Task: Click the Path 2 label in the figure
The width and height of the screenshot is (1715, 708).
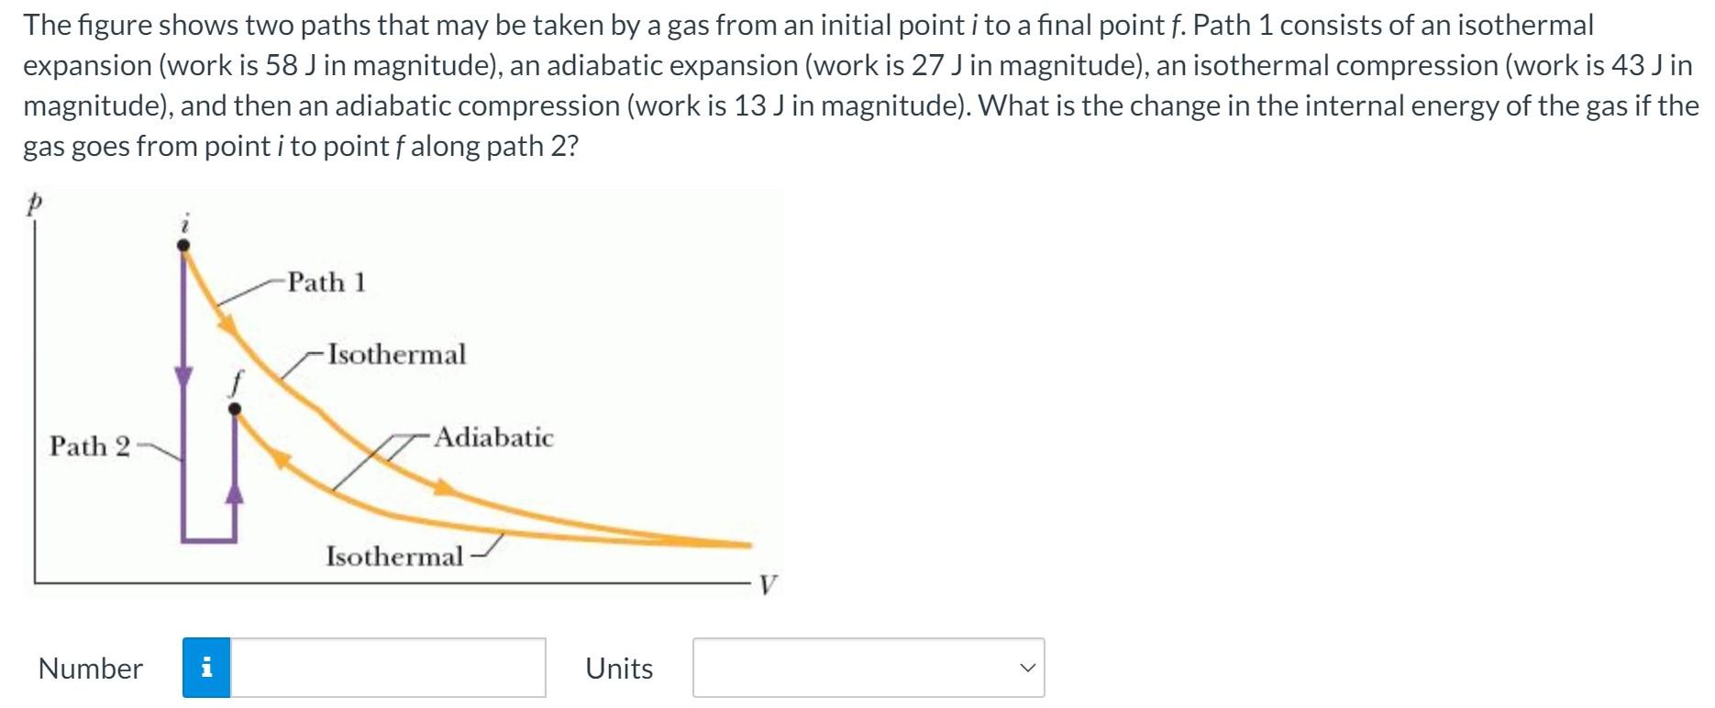Action: [89, 447]
